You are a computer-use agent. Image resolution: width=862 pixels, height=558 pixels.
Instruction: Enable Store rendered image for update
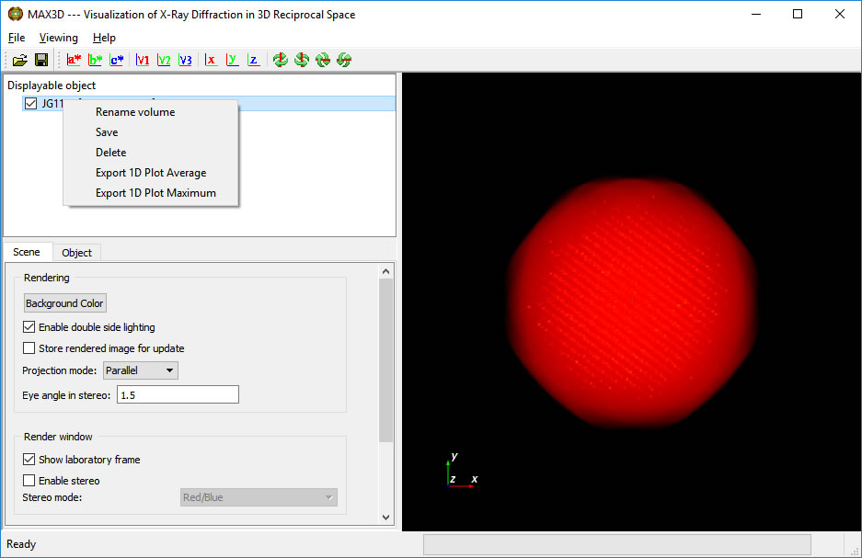point(30,348)
